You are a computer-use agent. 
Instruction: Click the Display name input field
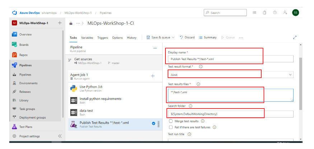pos(231,59)
